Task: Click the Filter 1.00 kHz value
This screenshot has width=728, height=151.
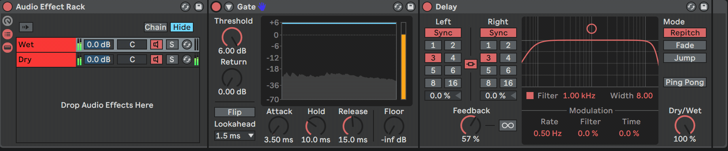Action: coord(579,96)
